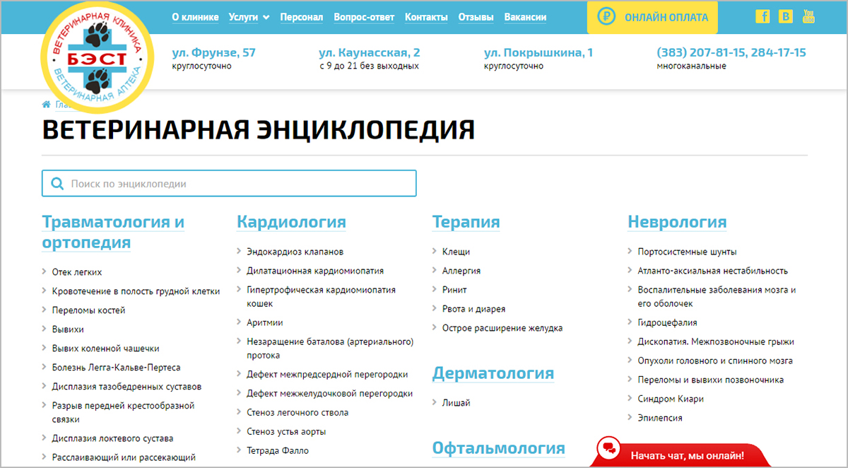The height and width of the screenshot is (468, 848).
Task: Open article Дископатия. Межпозвоночные грыжи
Action: point(716,341)
